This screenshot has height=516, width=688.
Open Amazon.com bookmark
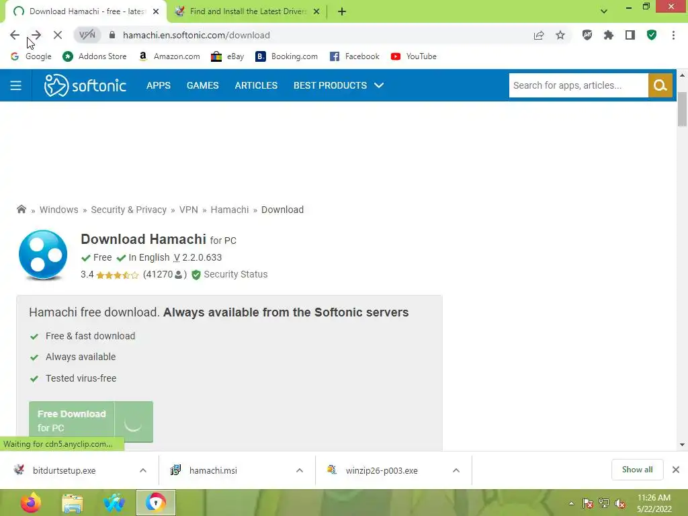pyautogui.click(x=169, y=56)
